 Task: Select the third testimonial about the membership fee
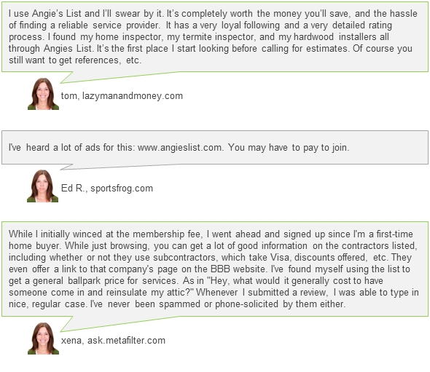pyautogui.click(x=215, y=269)
